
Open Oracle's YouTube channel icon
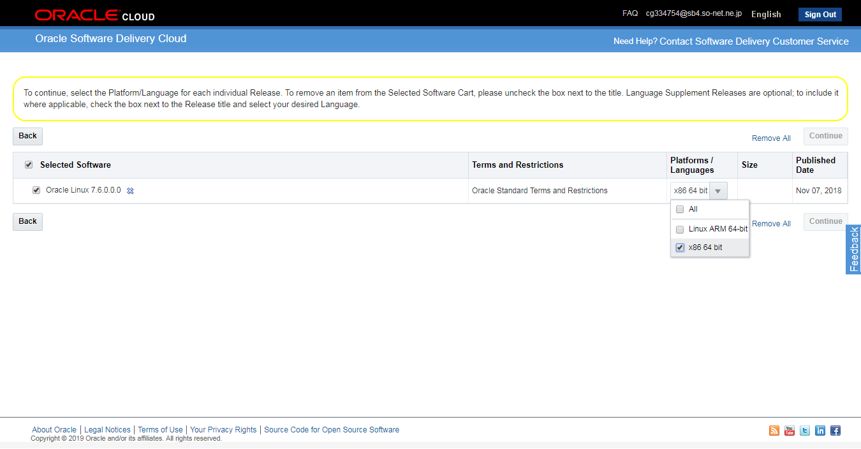[x=789, y=431]
